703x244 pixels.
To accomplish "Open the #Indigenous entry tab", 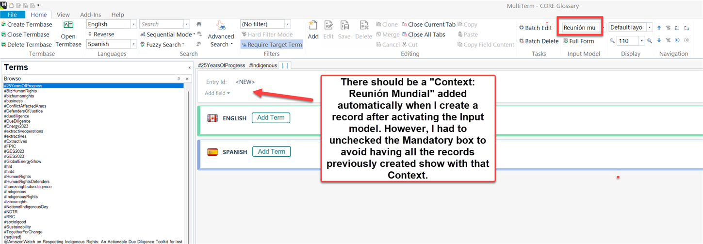I will click(263, 65).
